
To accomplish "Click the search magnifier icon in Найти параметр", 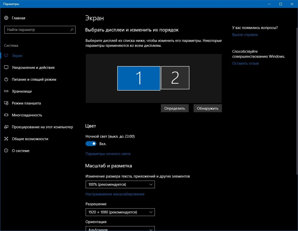I will [72, 29].
